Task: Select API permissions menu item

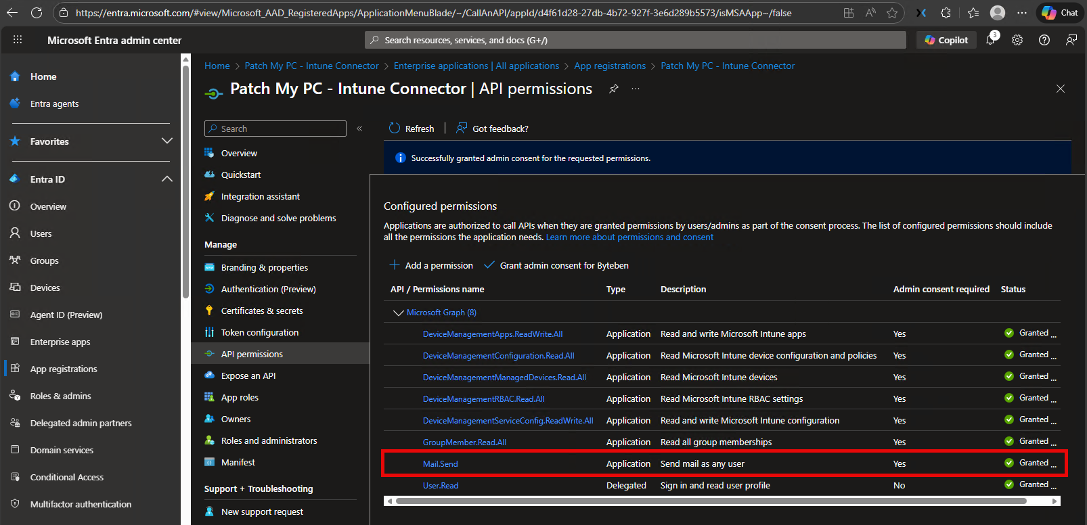Action: (x=280, y=354)
